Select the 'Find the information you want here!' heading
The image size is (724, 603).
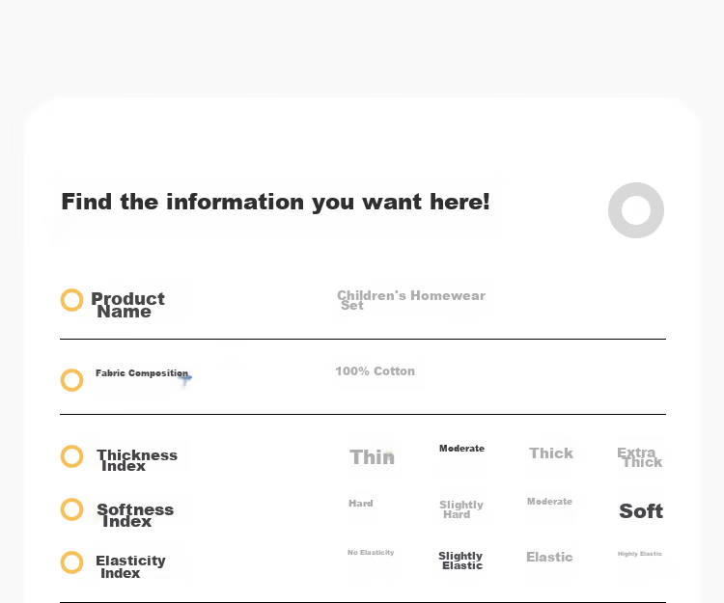pyautogui.click(x=276, y=202)
